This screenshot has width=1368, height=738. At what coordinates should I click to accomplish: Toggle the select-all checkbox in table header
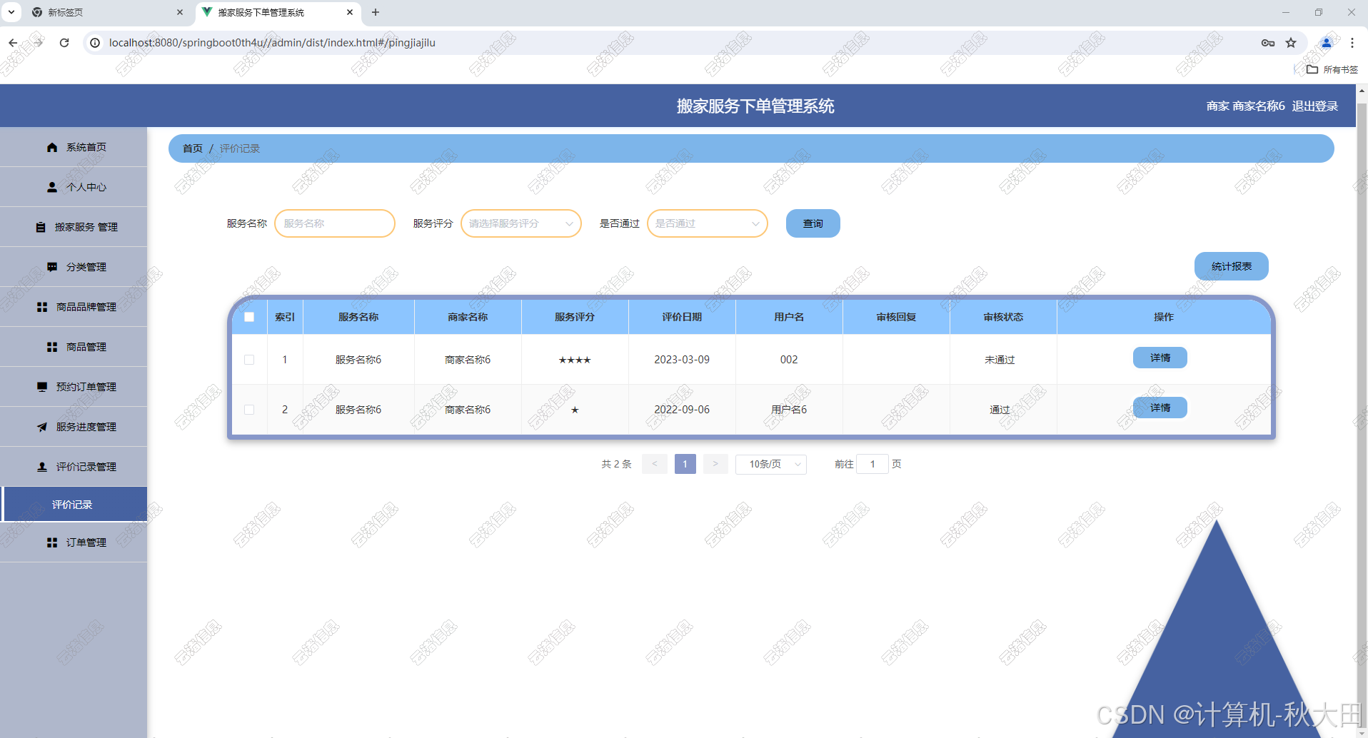(x=249, y=317)
